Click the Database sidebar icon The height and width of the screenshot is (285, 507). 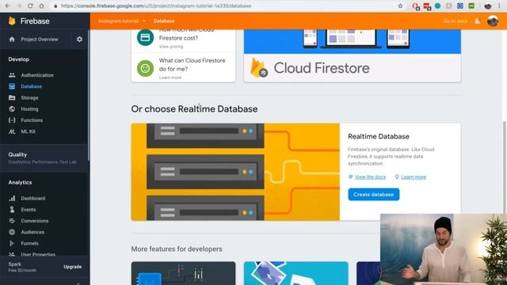(12, 86)
